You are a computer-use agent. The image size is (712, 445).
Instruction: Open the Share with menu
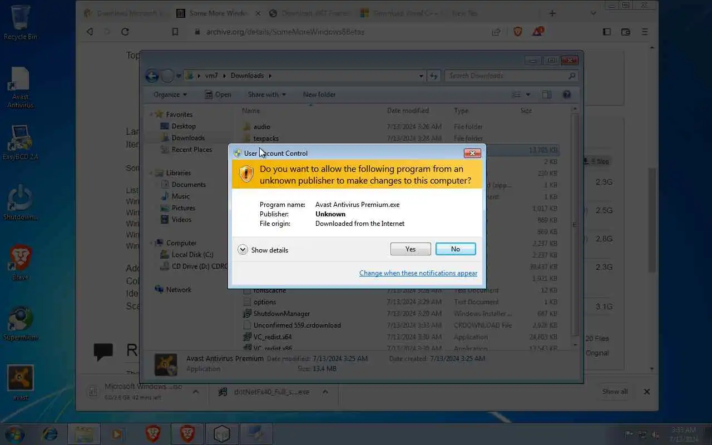tap(266, 95)
